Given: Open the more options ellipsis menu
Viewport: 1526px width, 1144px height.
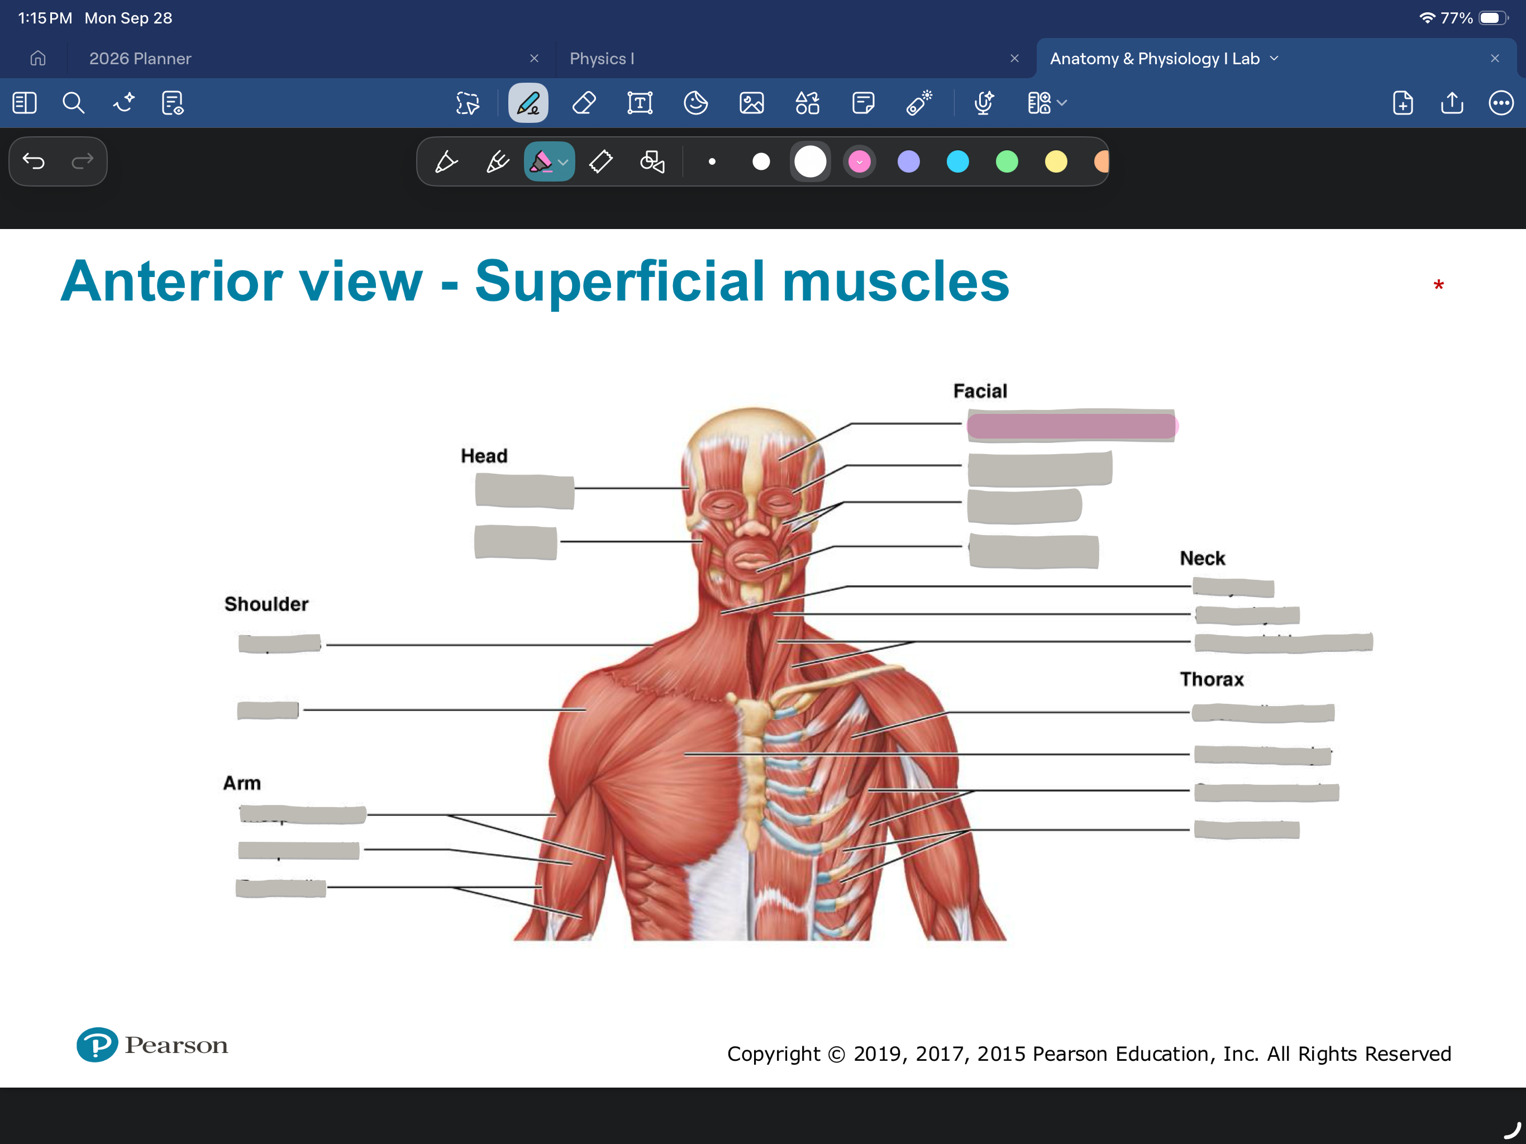Looking at the screenshot, I should (1501, 103).
